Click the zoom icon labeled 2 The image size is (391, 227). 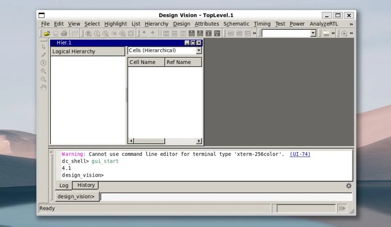[x=97, y=33]
